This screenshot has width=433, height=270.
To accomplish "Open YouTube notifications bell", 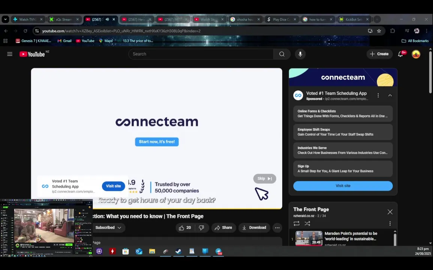I will click(x=400, y=54).
